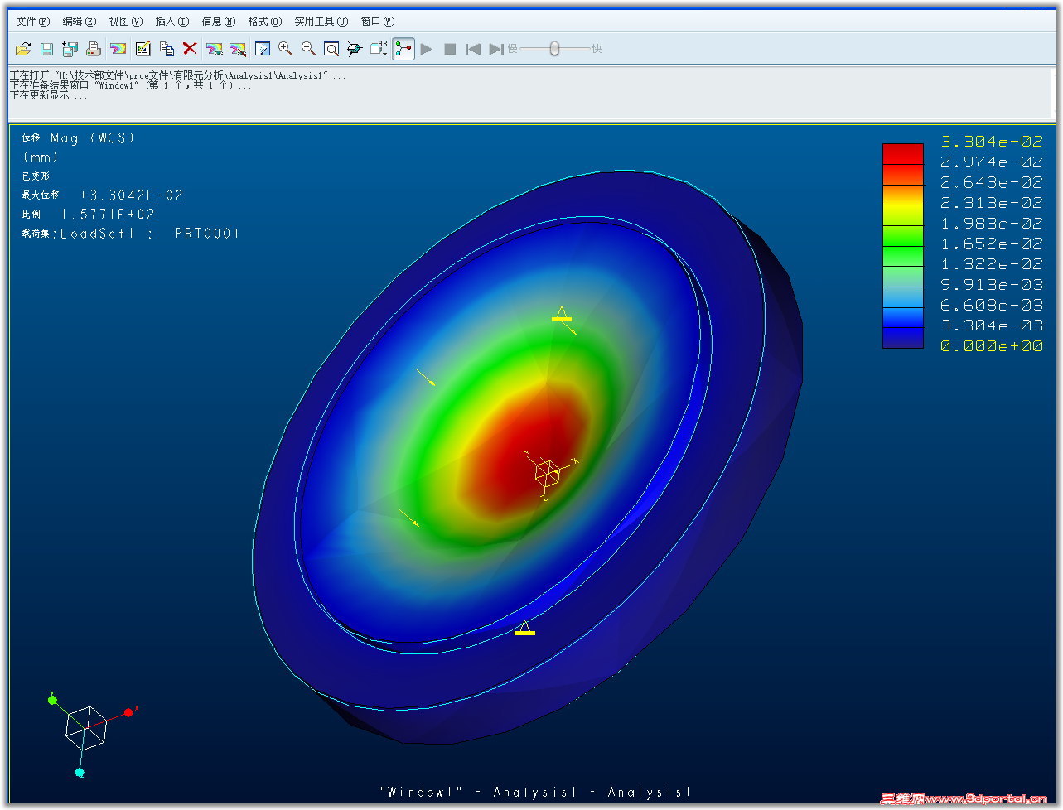Step back one animation frame
The height and width of the screenshot is (810, 1063).
coord(473,49)
